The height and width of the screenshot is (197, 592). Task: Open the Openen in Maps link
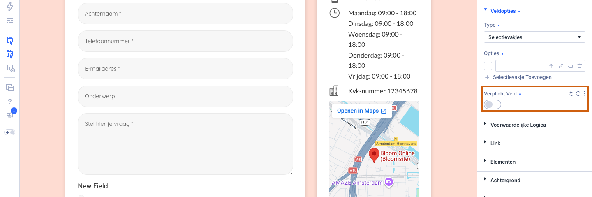click(362, 111)
